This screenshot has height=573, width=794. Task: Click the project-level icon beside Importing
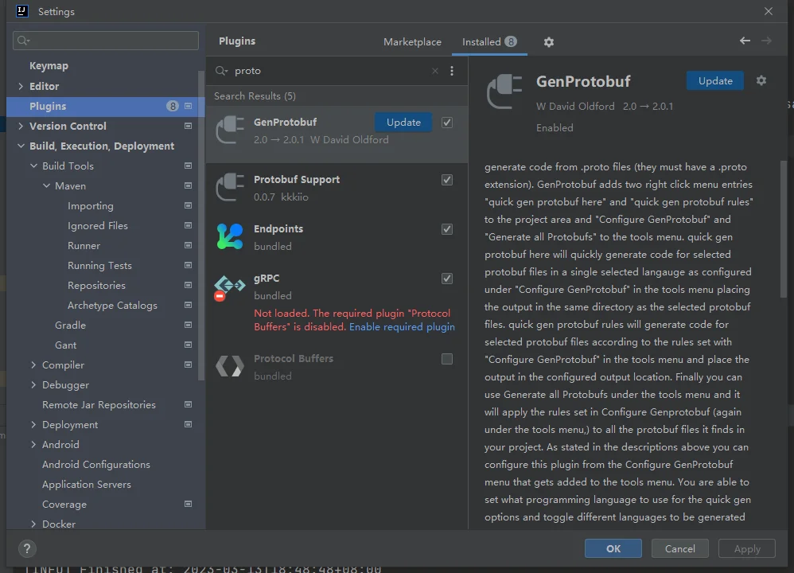(x=188, y=205)
